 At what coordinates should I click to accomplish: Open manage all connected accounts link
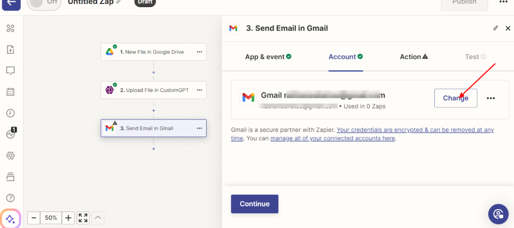click(332, 138)
